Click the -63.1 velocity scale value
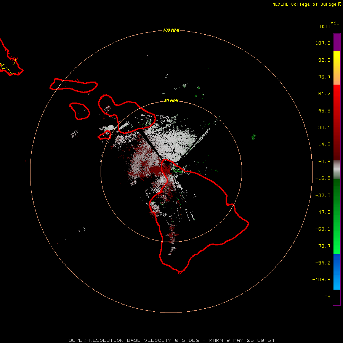 tap(323, 229)
